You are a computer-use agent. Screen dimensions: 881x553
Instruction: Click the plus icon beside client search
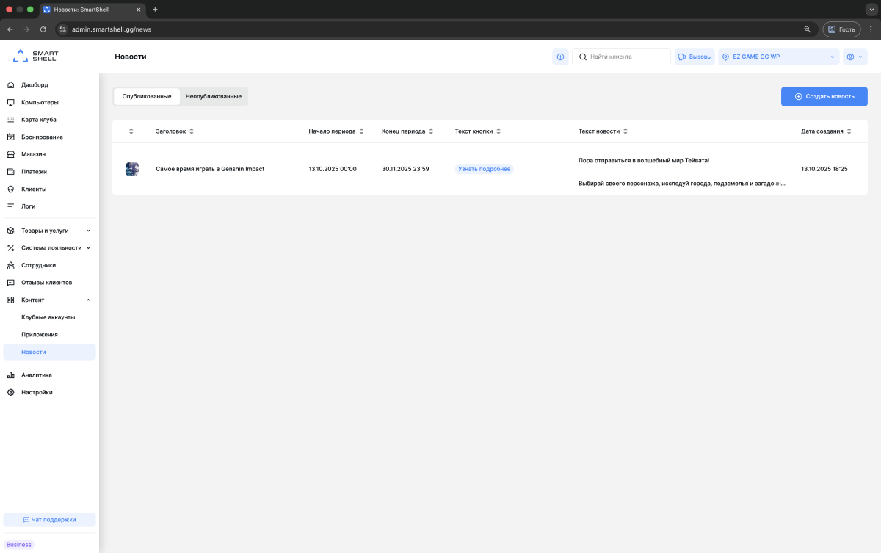click(560, 57)
